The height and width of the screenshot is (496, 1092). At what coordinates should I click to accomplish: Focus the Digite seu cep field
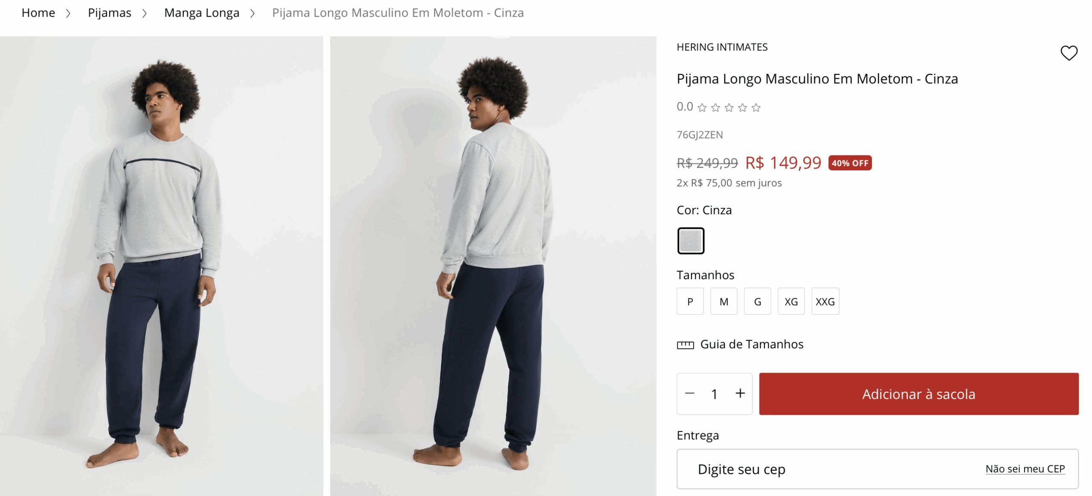pyautogui.click(x=877, y=469)
